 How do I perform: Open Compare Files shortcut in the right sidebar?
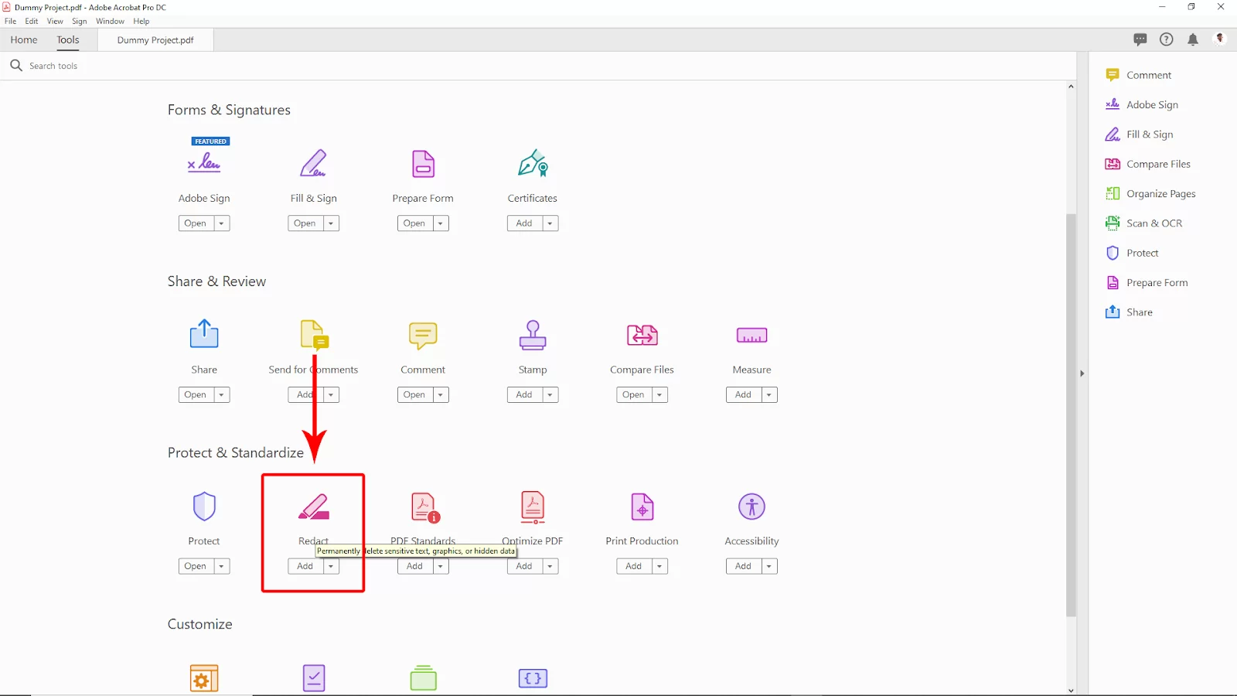click(x=1148, y=164)
